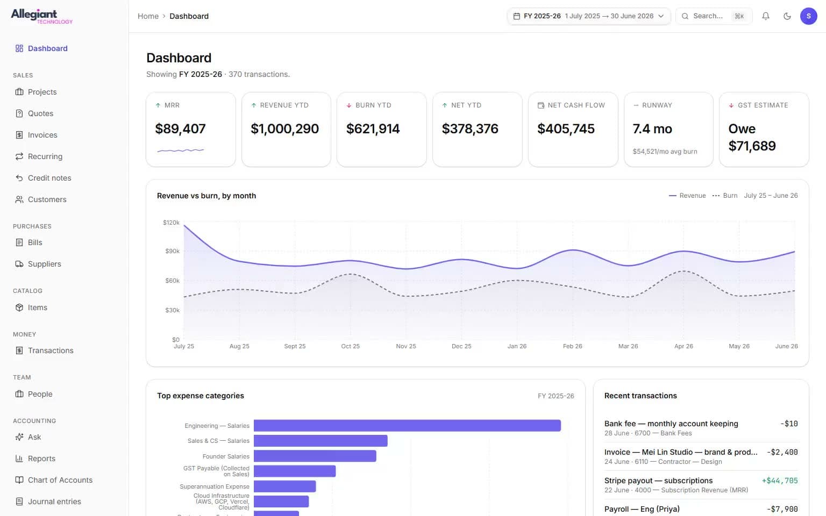The image size is (826, 516).
Task: Click the Ask sparkle icon
Action: (x=19, y=437)
